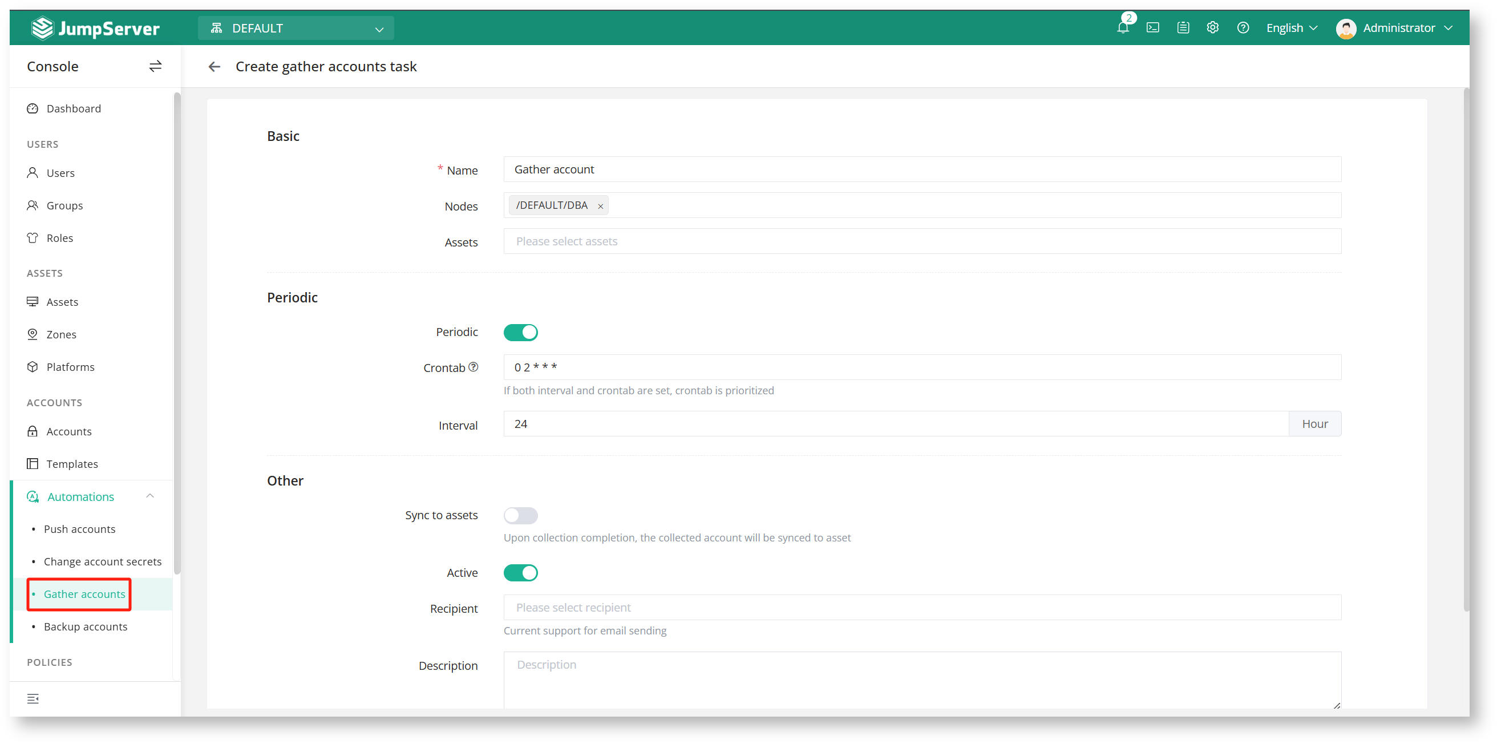
Task: Click the JumpServer logo
Action: tap(95, 28)
